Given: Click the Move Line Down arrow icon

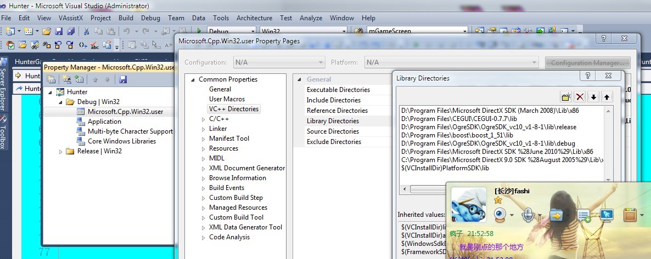Looking at the screenshot, I should tap(594, 97).
